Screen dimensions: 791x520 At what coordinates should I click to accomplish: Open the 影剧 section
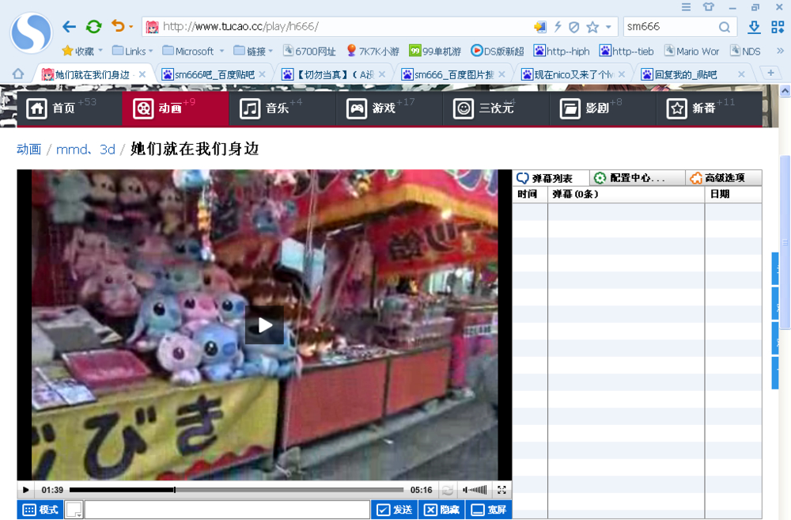603,108
